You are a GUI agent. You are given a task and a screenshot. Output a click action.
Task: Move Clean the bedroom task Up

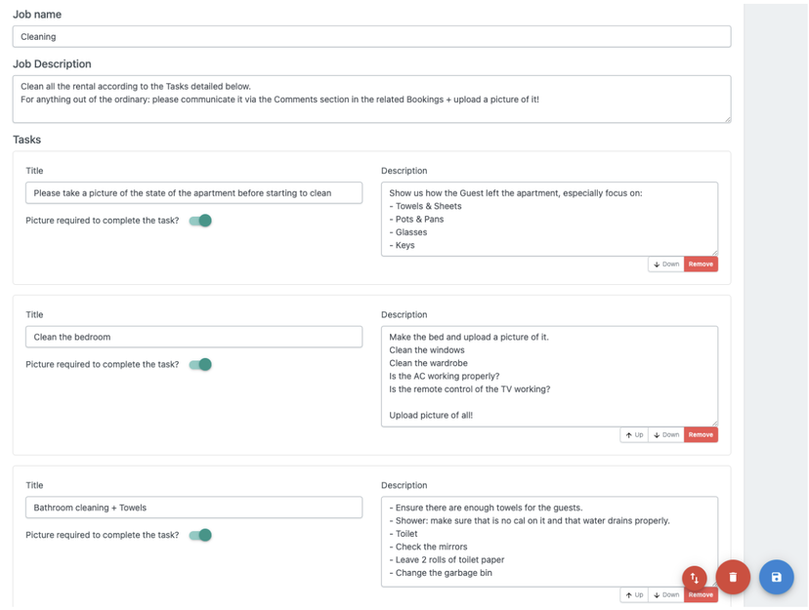pyautogui.click(x=634, y=435)
